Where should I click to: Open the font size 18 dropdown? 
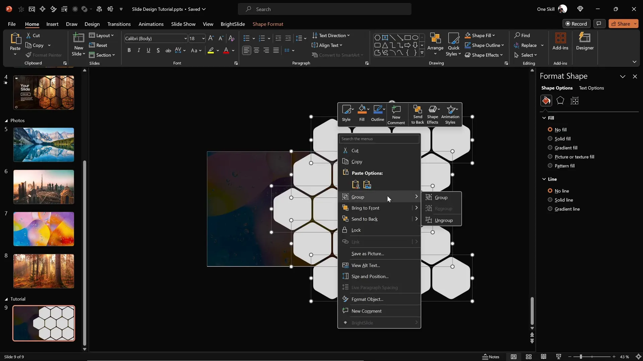pos(203,38)
